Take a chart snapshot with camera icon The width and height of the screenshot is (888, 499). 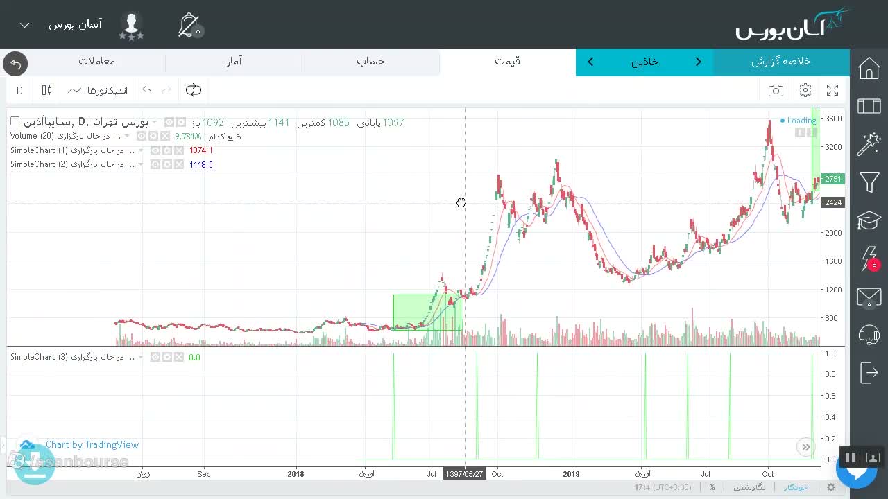776,90
